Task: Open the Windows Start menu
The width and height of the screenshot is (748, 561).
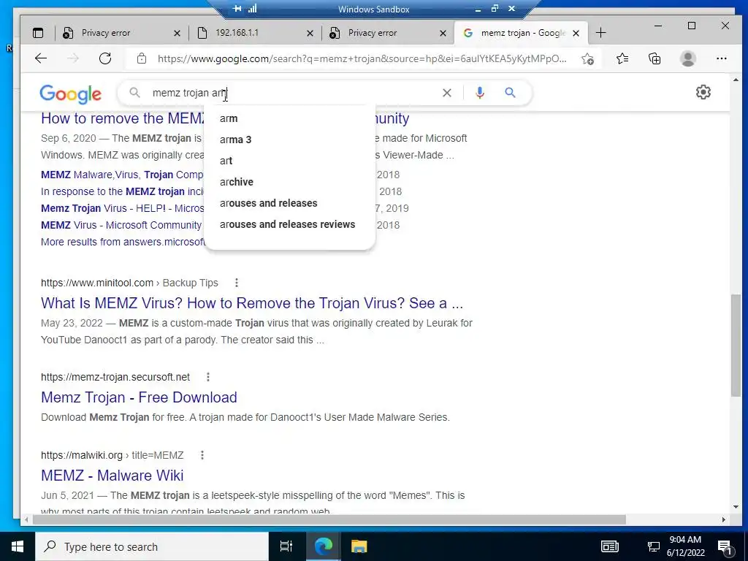Action: pos(18,546)
